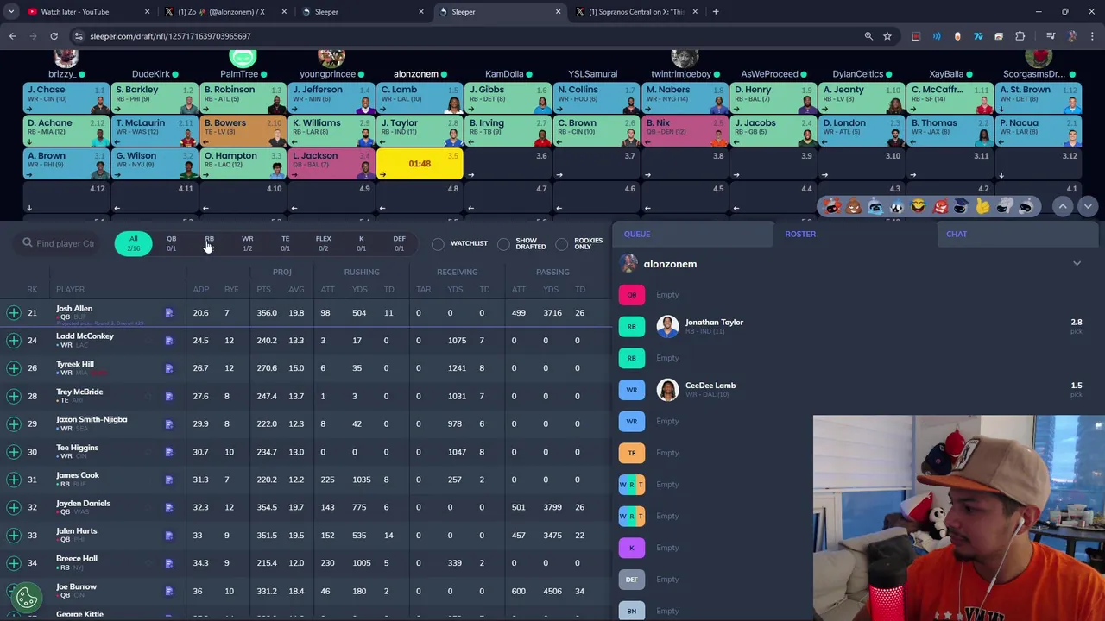Click the yellow 01:48 pick timer cell

420,164
